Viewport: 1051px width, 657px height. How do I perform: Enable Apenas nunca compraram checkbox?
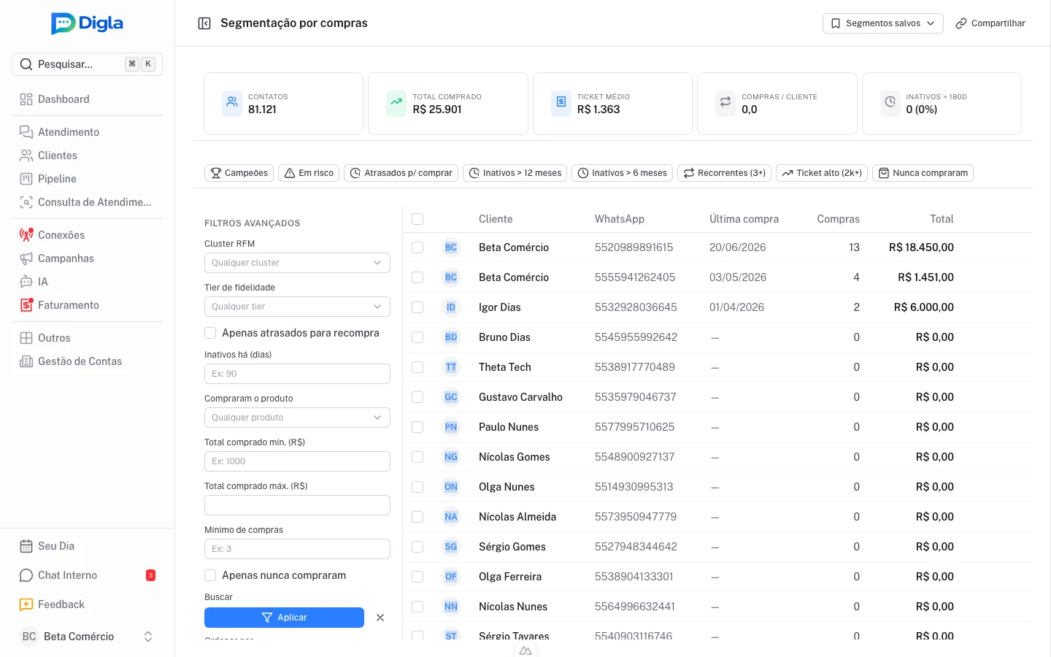(210, 575)
